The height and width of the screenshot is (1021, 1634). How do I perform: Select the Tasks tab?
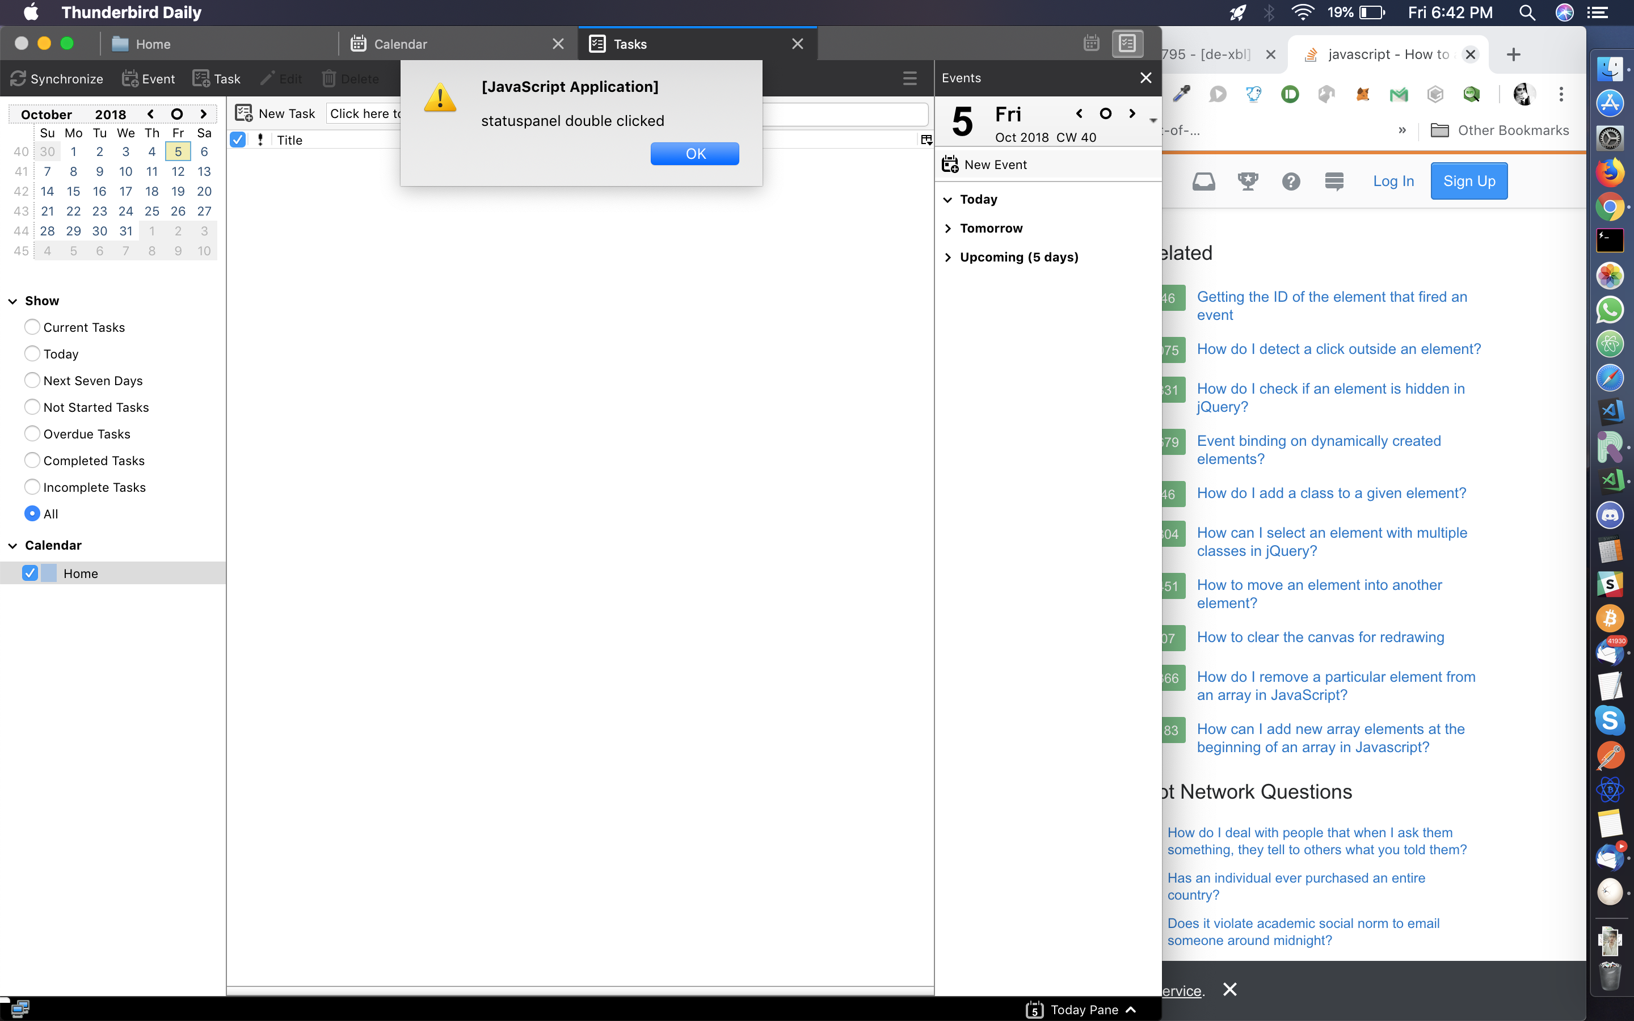(x=697, y=44)
